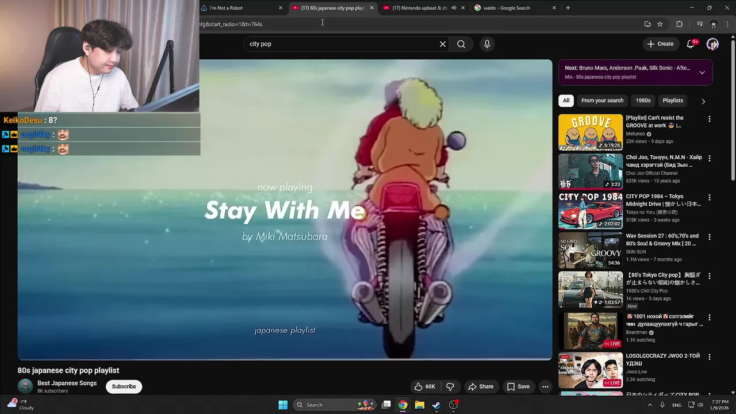This screenshot has width=736, height=414.
Task: Save the video to a playlist
Action: click(518, 386)
